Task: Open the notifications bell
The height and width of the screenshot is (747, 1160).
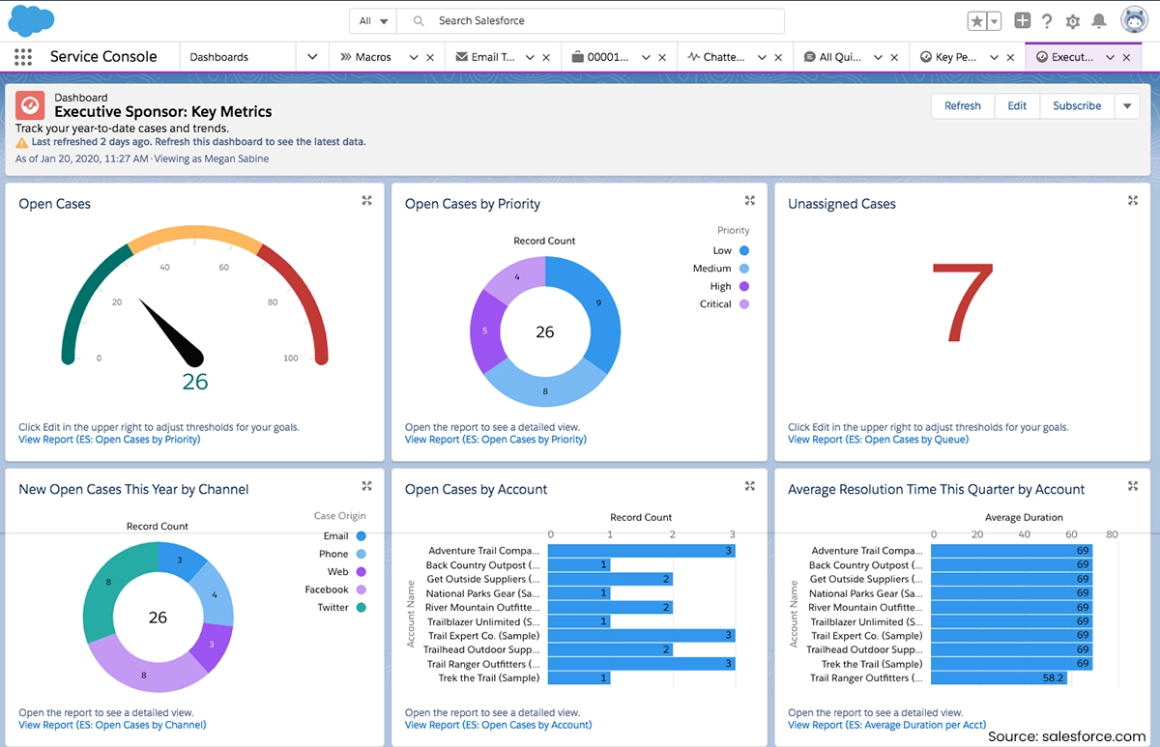Action: (1099, 21)
